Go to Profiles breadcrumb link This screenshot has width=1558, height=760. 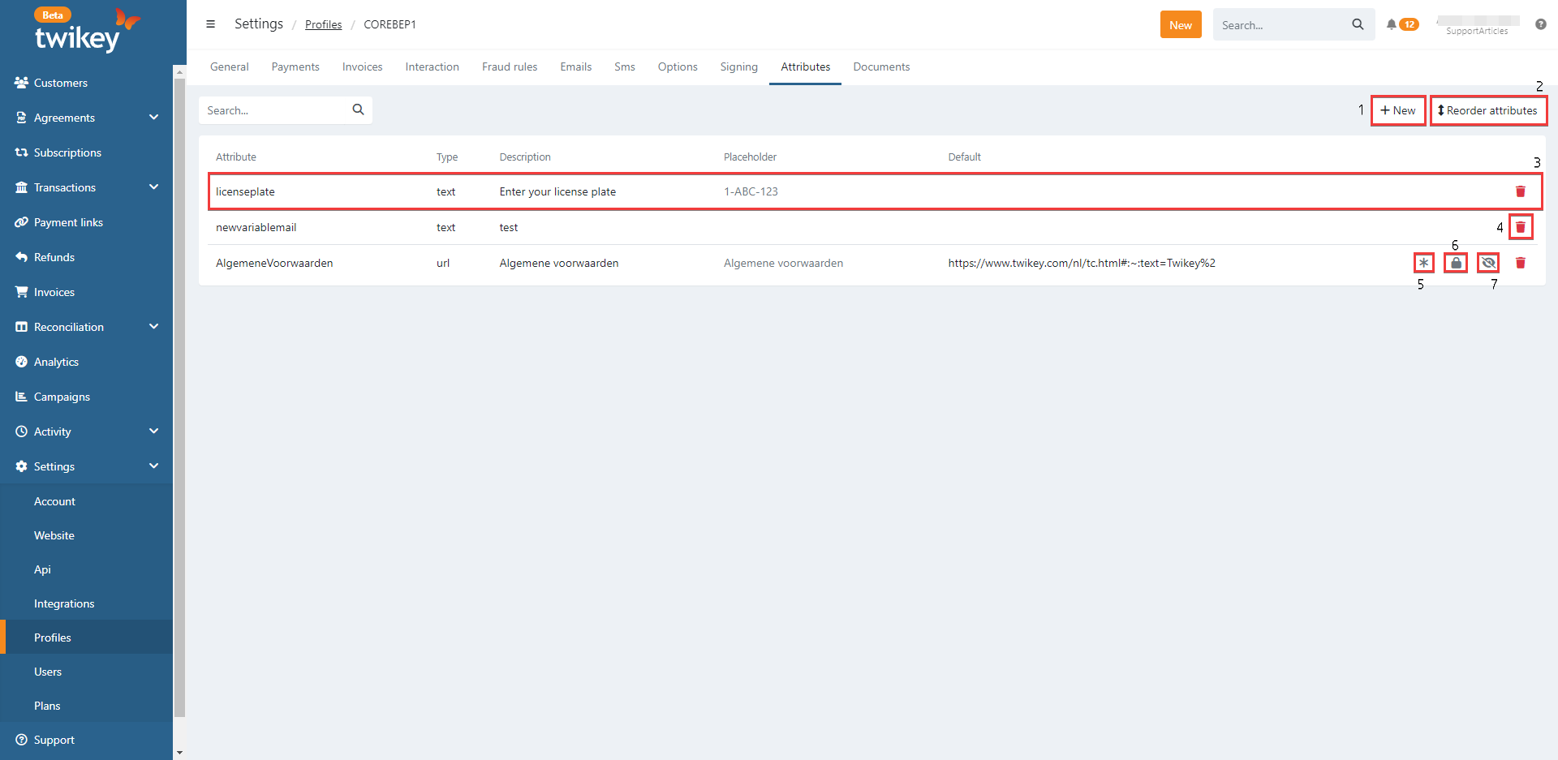coord(323,24)
